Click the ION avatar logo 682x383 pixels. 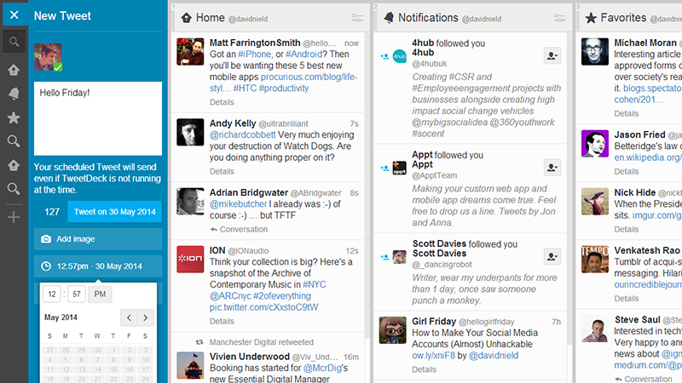coord(190,260)
